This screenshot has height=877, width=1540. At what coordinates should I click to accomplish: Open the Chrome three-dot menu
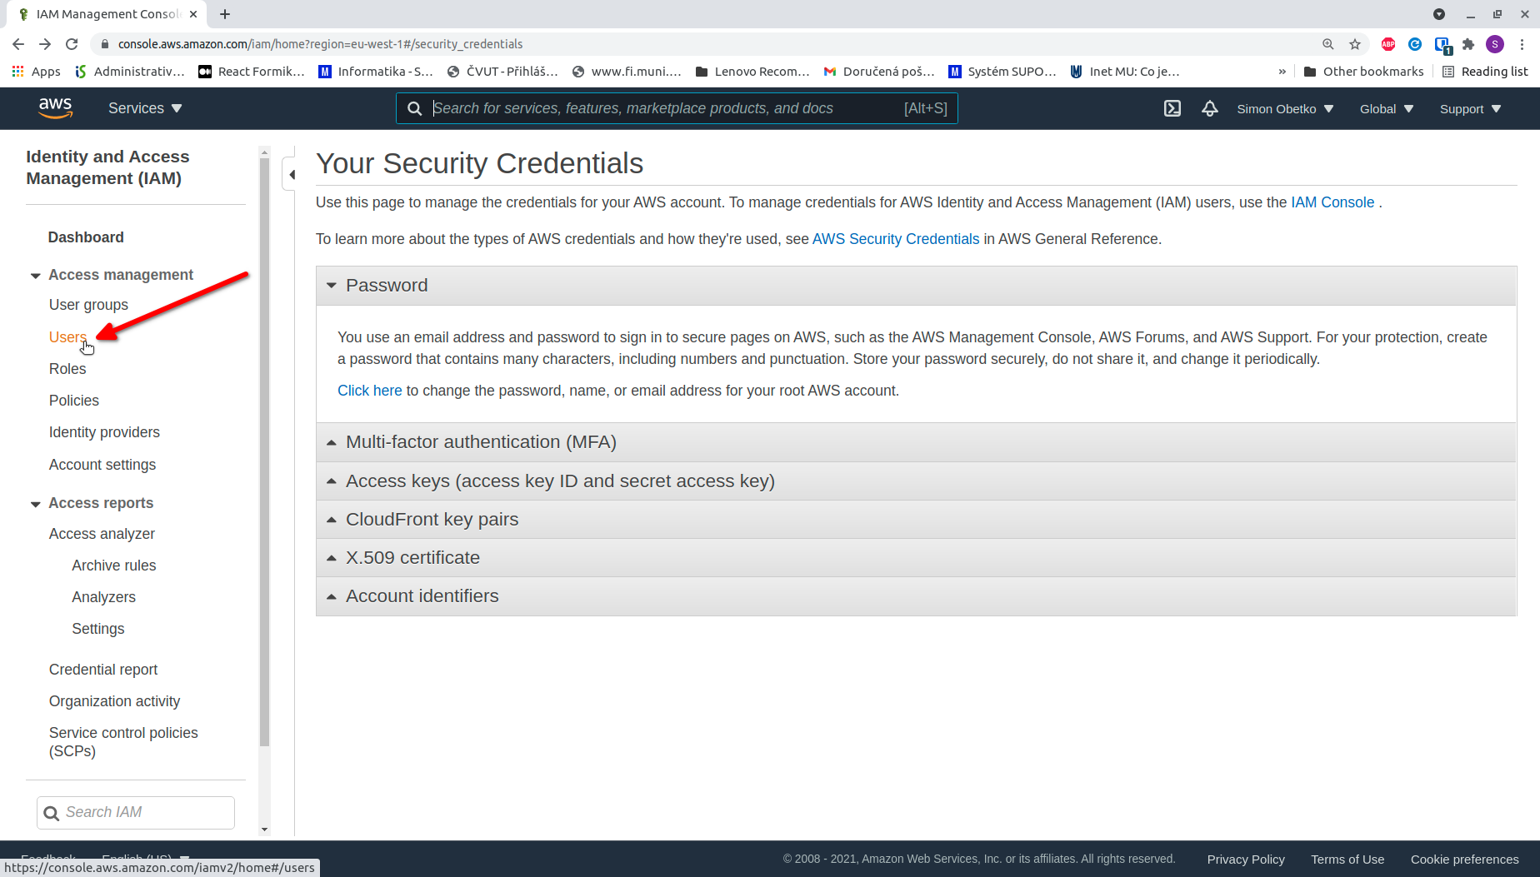[x=1522, y=44]
